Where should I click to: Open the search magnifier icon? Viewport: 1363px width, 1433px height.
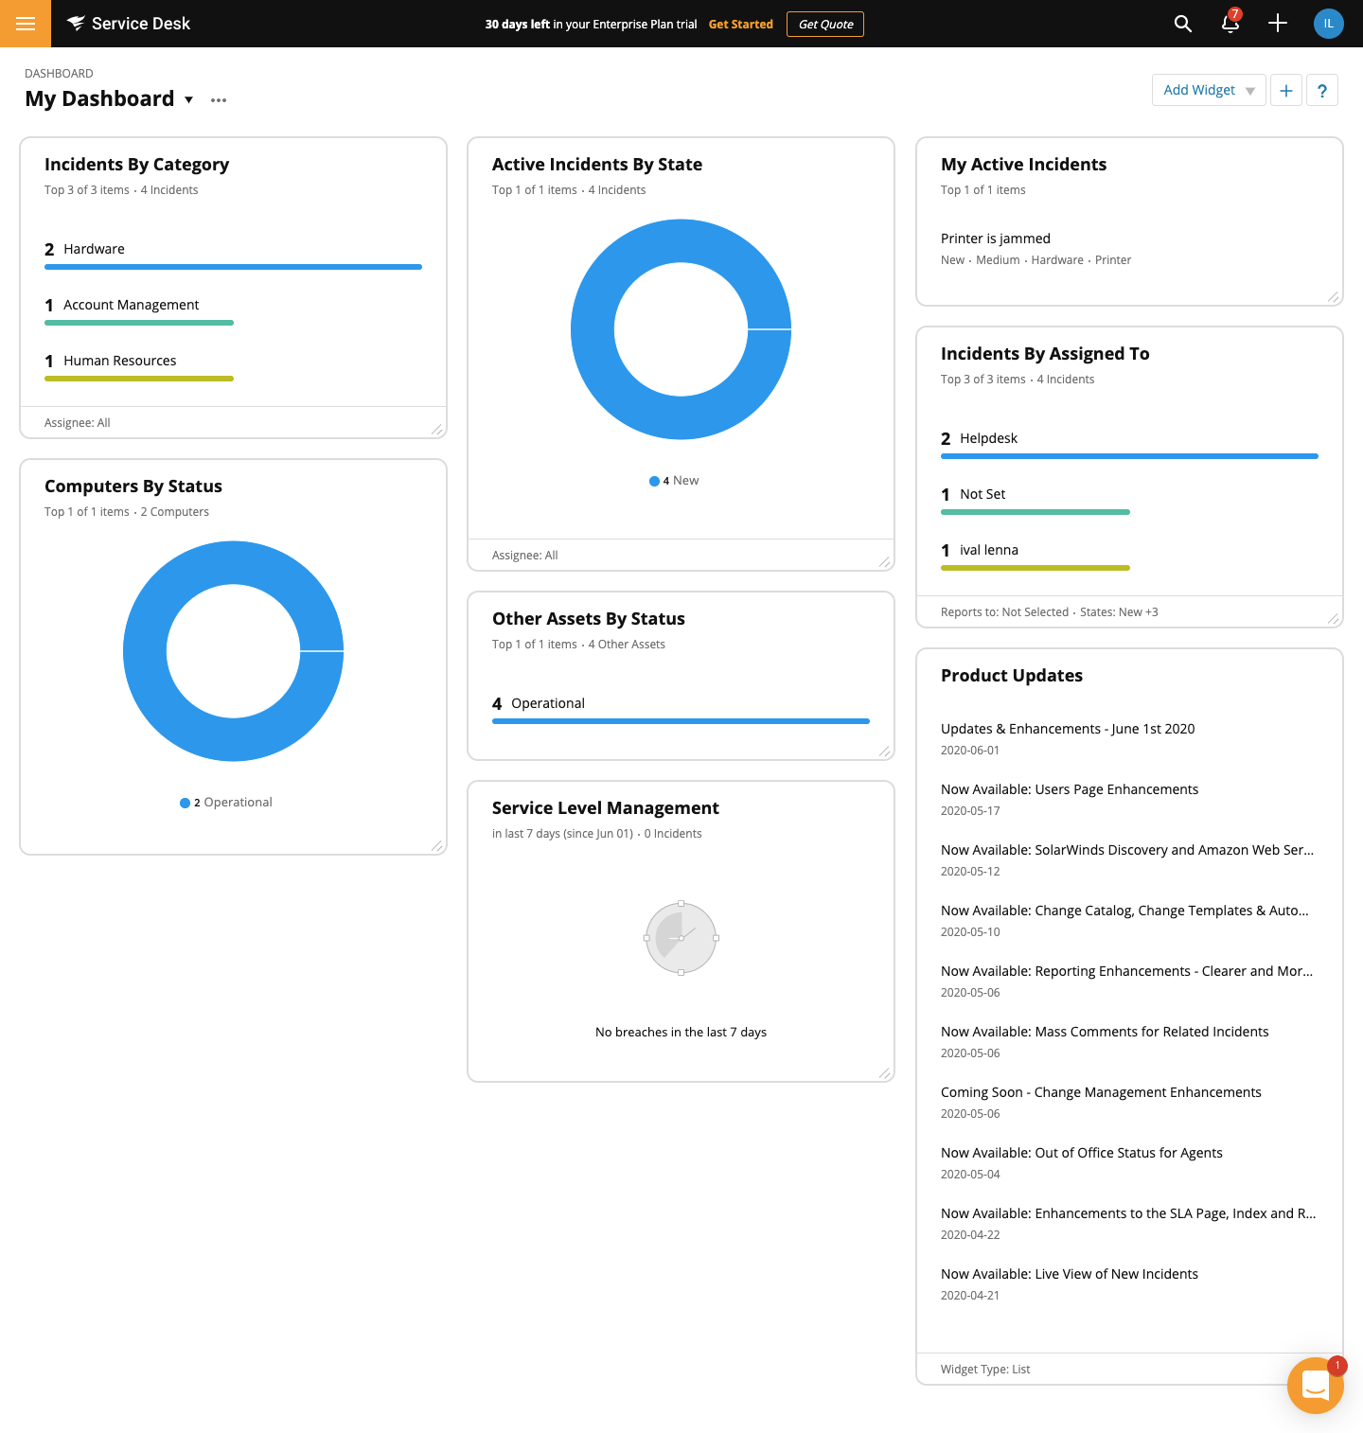coord(1183,24)
